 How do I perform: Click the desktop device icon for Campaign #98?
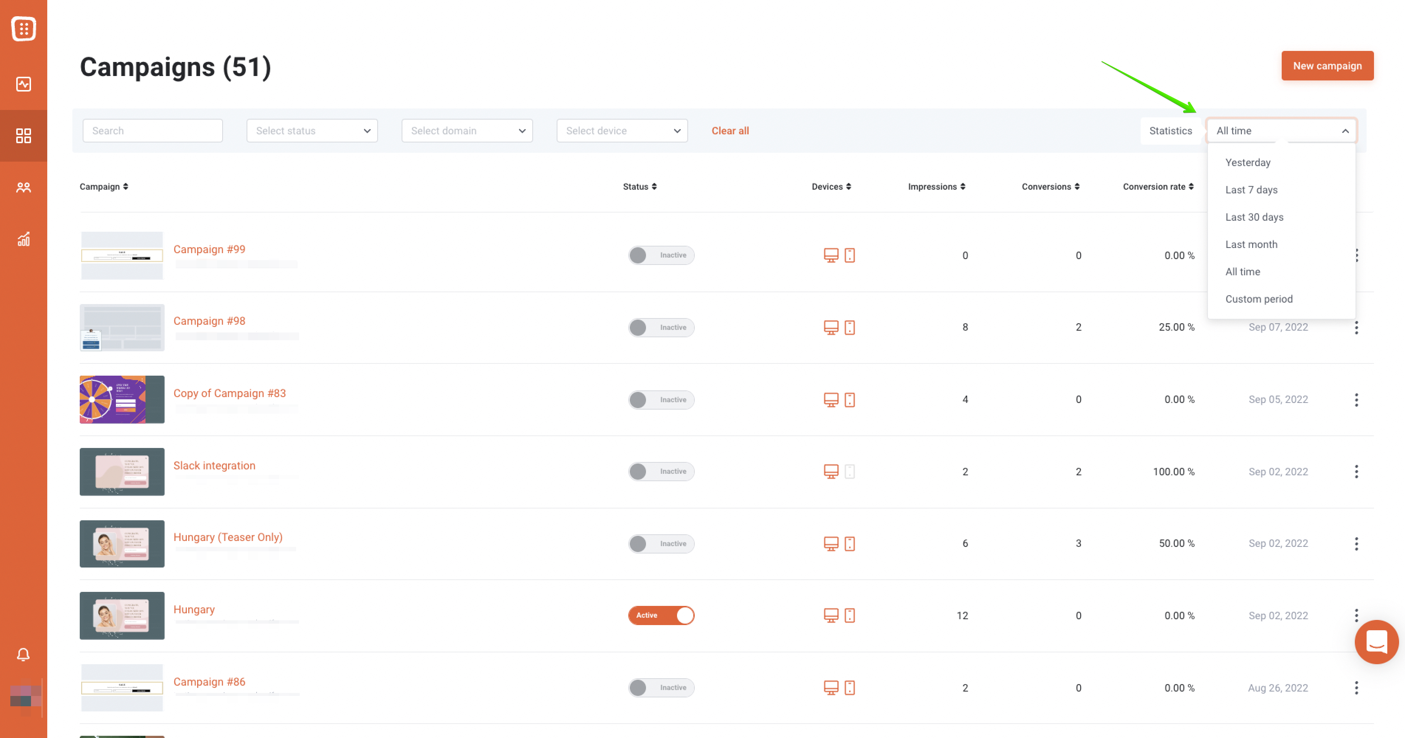pyautogui.click(x=831, y=328)
